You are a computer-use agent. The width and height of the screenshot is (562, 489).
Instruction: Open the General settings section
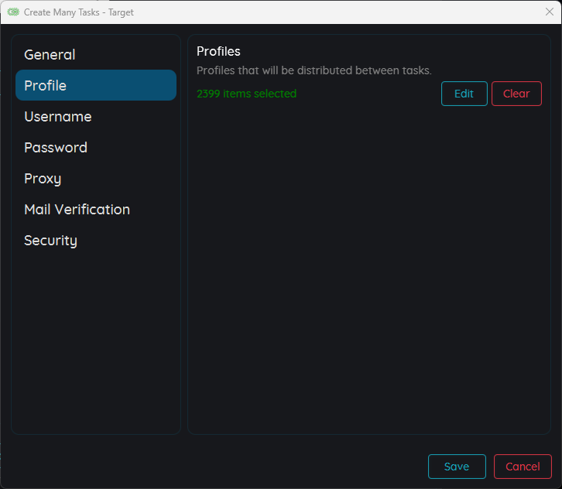click(50, 55)
